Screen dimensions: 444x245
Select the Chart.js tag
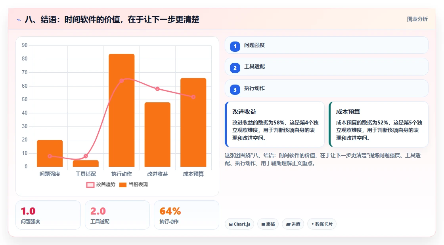coord(239,224)
